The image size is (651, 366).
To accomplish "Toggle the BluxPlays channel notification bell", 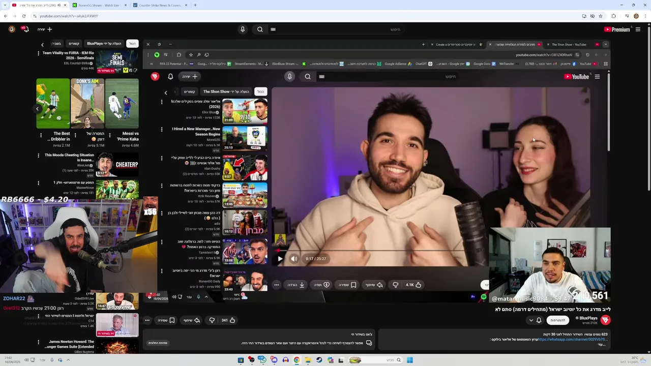I will (539, 320).
